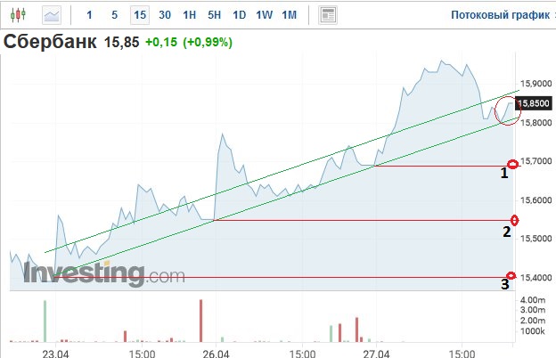
Task: Click the 15,9000 price axis label
Action: (536, 84)
